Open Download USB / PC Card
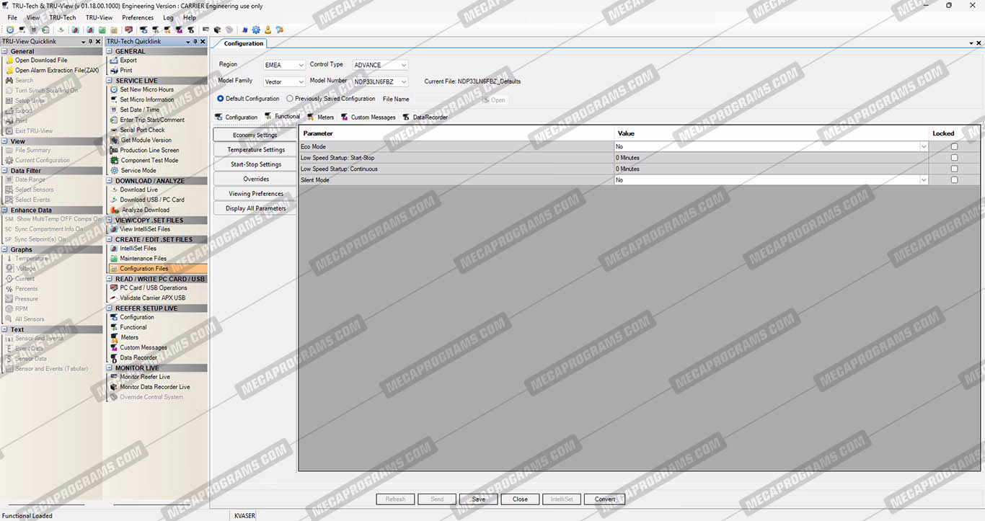The height and width of the screenshot is (521, 985). pos(152,200)
